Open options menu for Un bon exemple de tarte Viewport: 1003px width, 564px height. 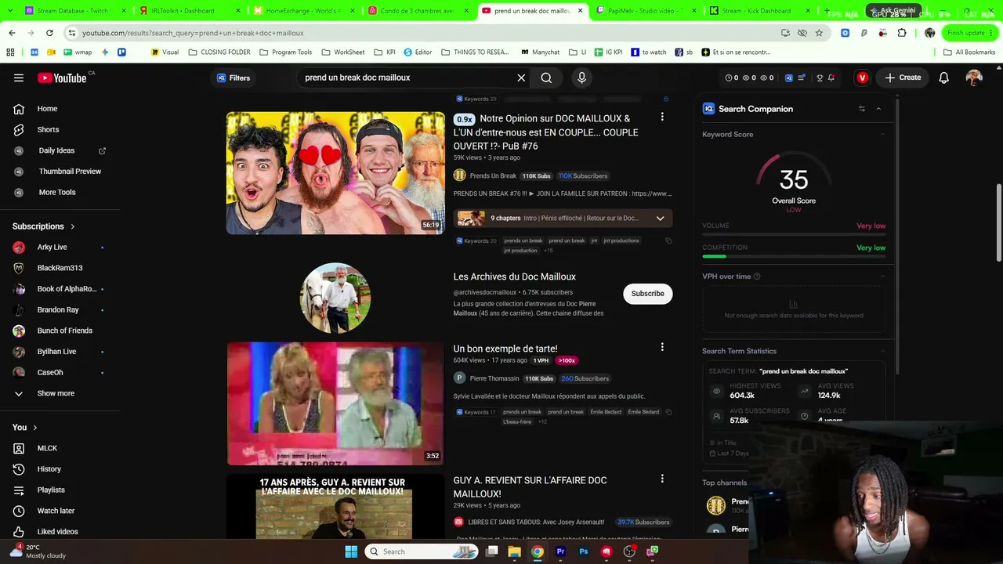click(662, 347)
